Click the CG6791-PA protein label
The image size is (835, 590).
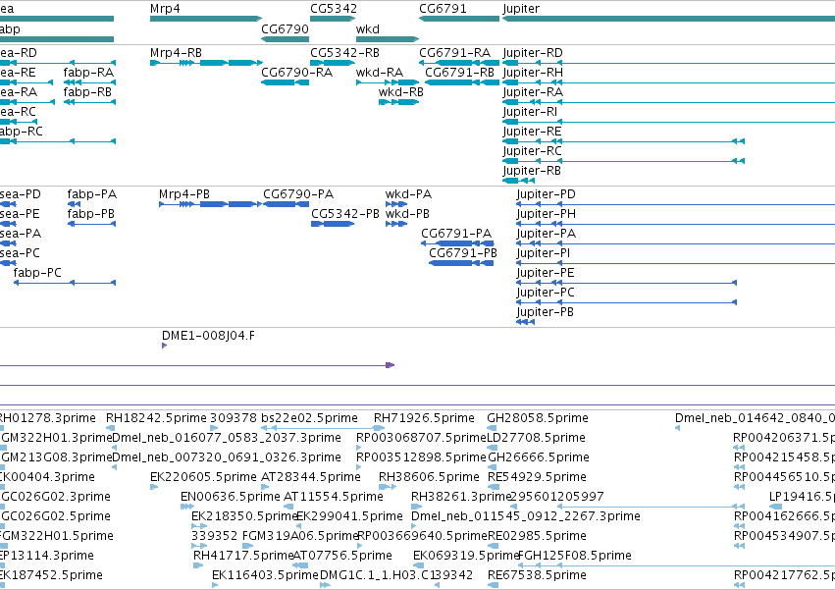[456, 234]
